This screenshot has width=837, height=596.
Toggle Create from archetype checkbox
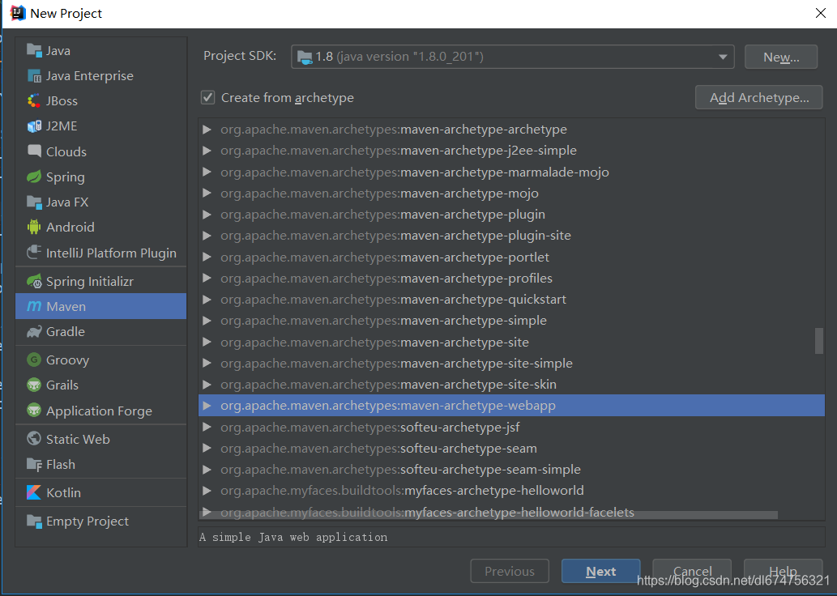[x=207, y=98]
